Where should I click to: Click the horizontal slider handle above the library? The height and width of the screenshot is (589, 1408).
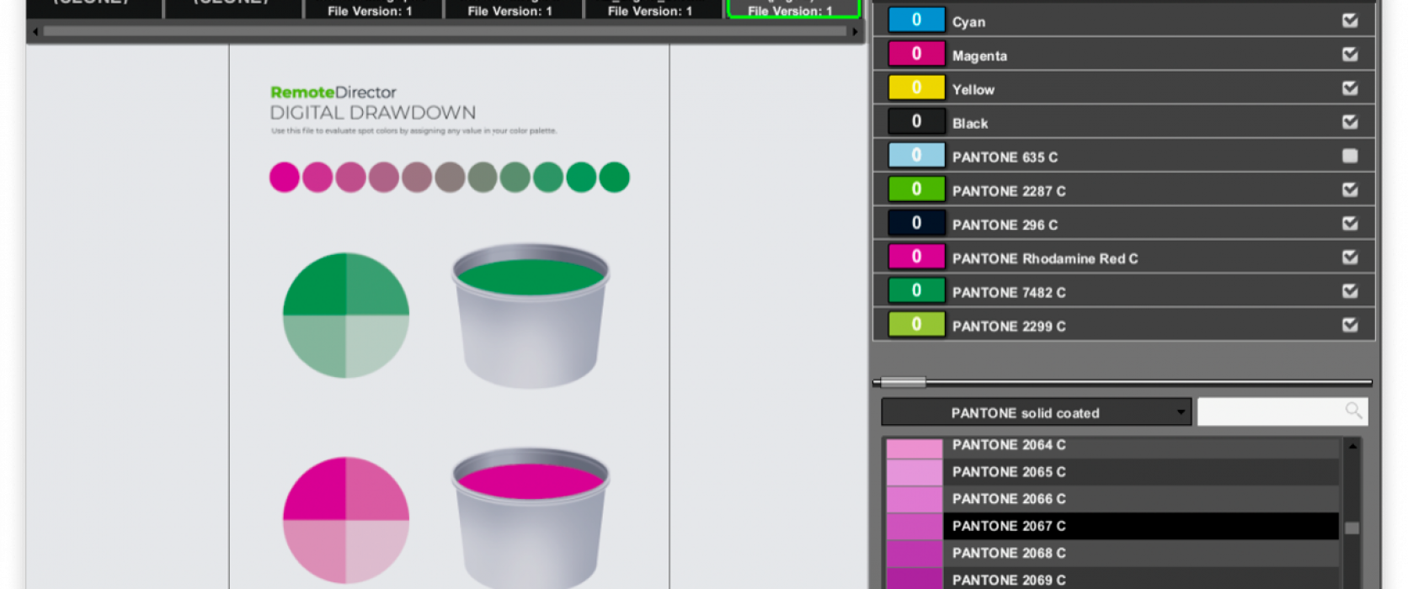click(903, 383)
